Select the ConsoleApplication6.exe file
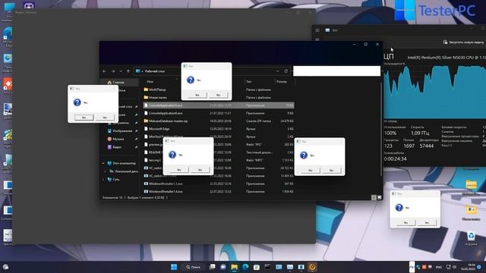The height and width of the screenshot is (273, 486). (x=166, y=113)
